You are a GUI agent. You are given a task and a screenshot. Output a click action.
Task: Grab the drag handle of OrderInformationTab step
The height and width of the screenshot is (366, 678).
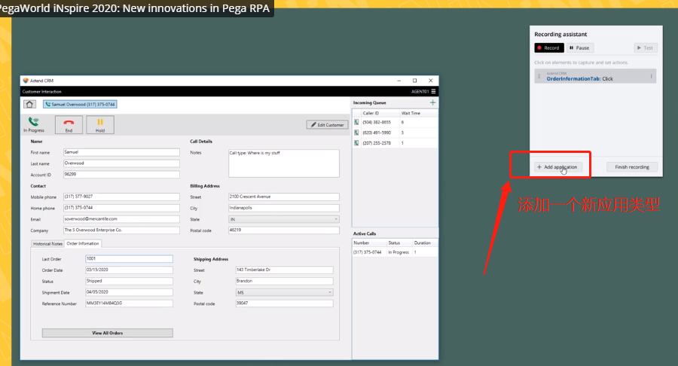[539, 77]
